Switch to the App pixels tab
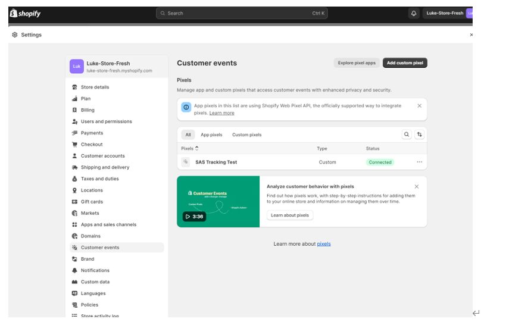528x322 pixels. [x=211, y=135]
